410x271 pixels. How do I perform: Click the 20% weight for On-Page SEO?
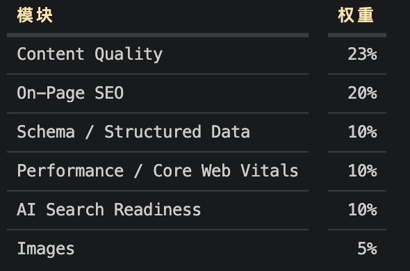coord(363,93)
